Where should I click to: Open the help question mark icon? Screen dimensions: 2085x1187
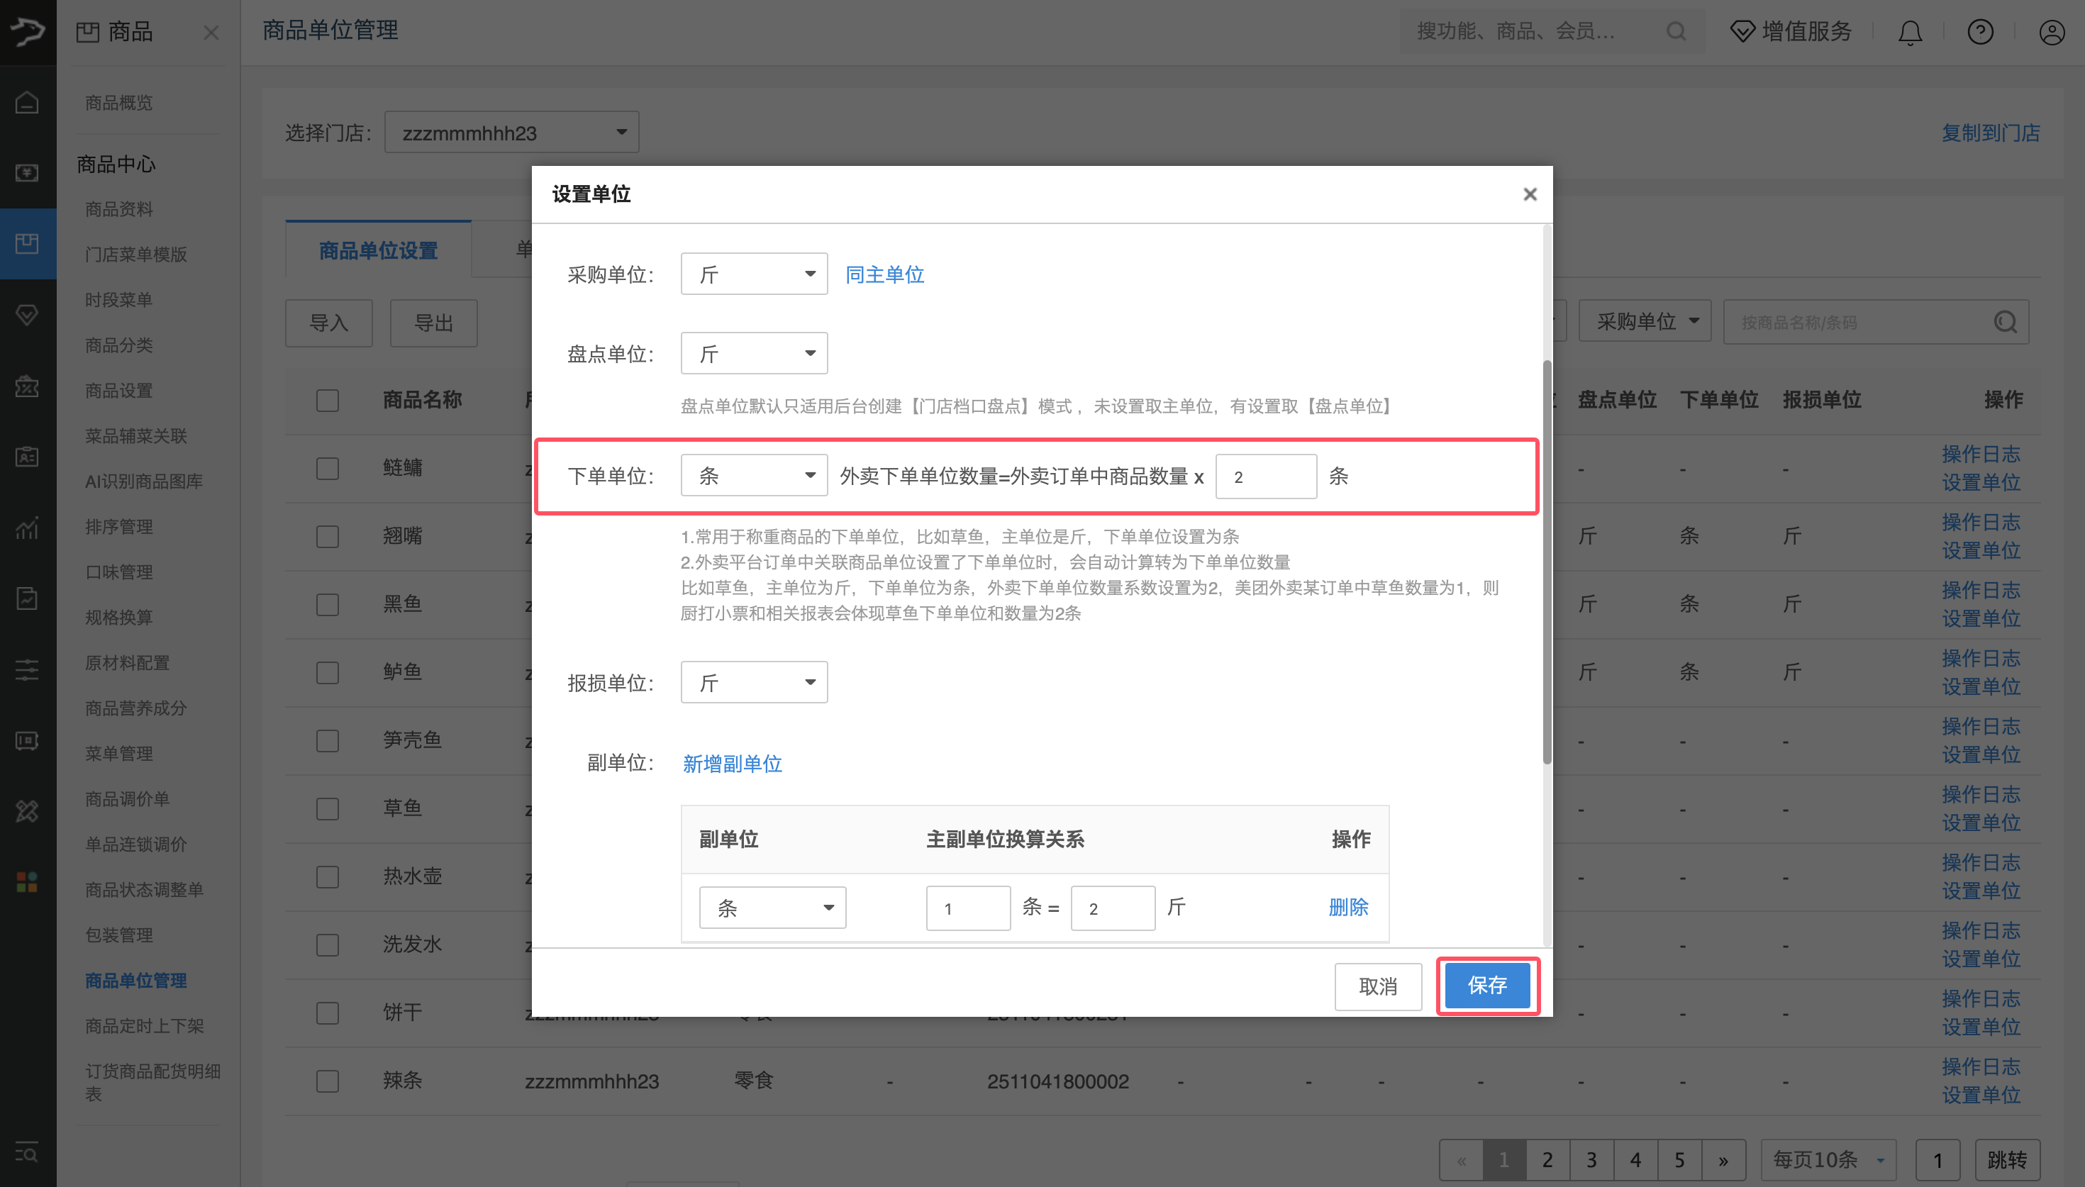pos(1980,33)
